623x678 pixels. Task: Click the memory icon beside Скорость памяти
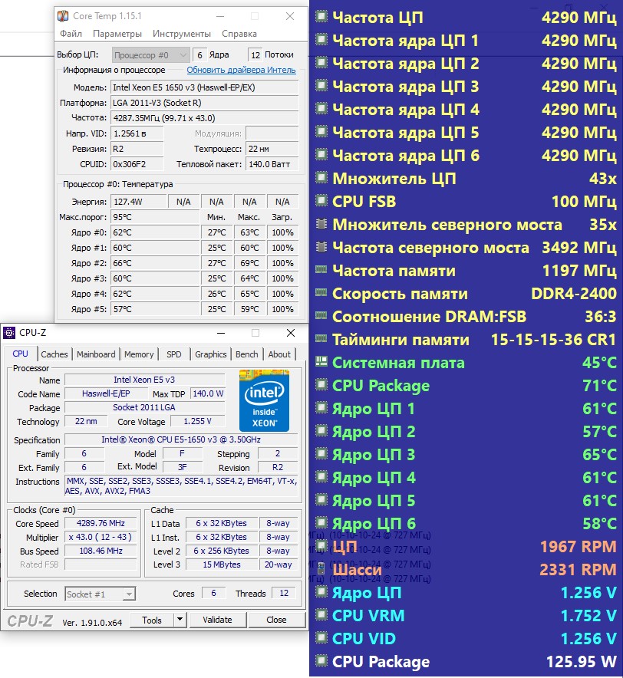321,293
